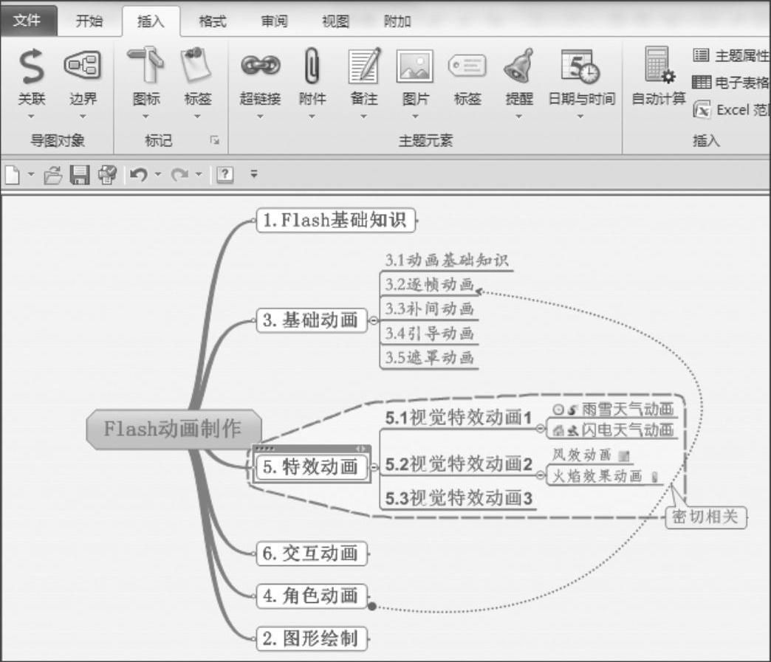This screenshot has height=662, width=771.
Task: Select the central topic Flash动画制作
Action: pyautogui.click(x=174, y=429)
